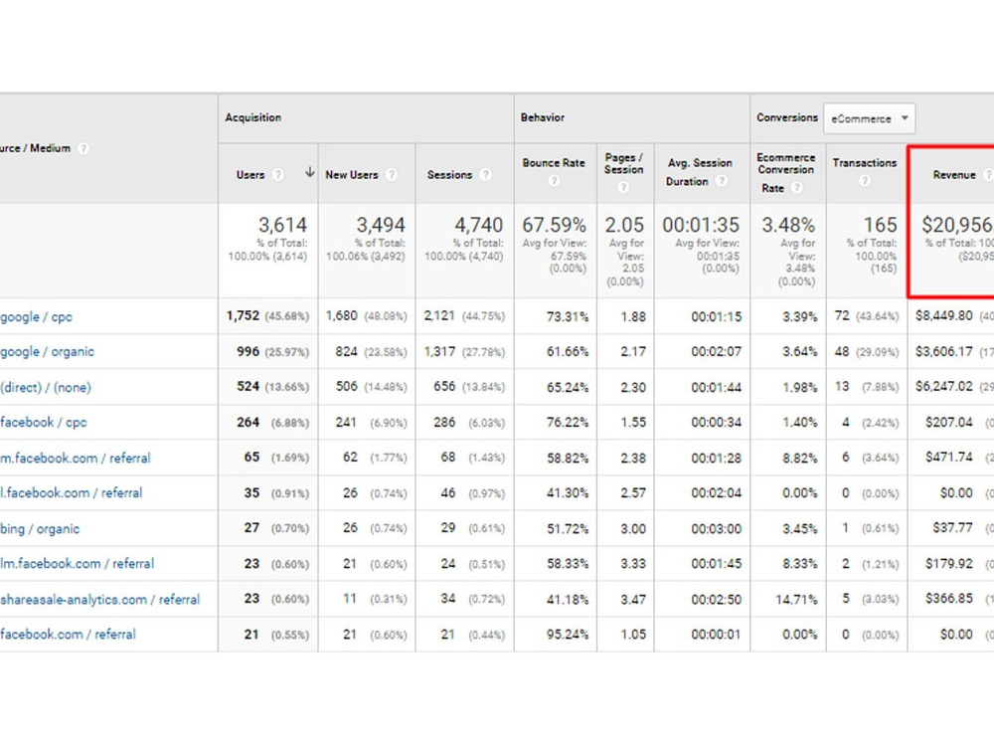Screen dimensions: 994x746
Task: Select lm.facebook.com revenue $179.92
Action: [x=949, y=563]
